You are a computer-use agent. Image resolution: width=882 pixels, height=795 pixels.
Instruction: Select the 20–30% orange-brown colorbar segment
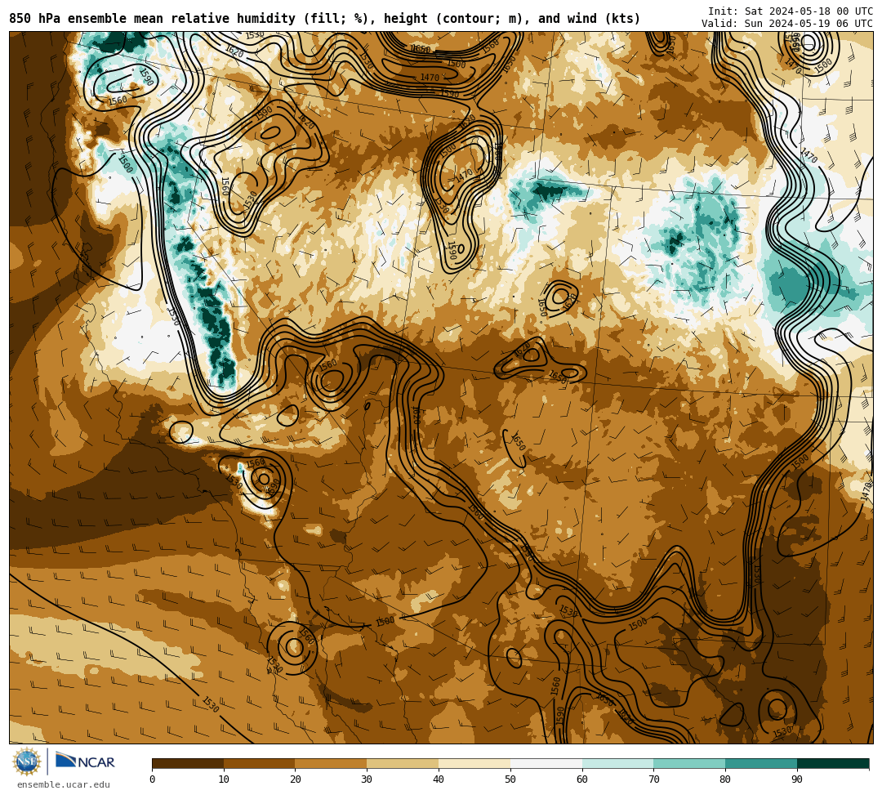[332, 763]
